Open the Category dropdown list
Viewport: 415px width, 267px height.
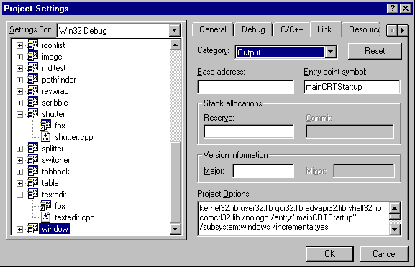coord(331,52)
